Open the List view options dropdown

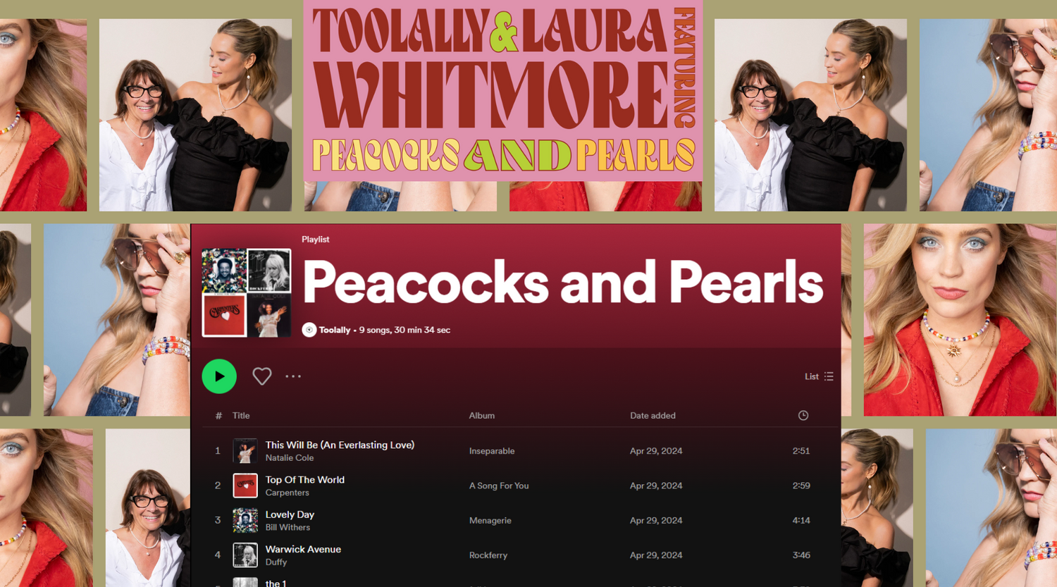(819, 376)
